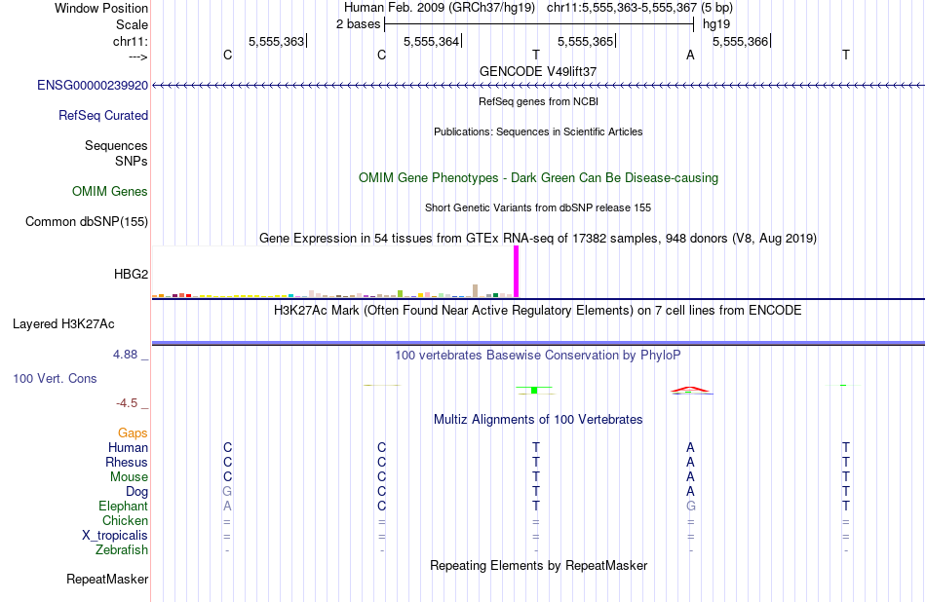Click the 5,555,363 coordinate on the ruler
Image resolution: width=926 pixels, height=602 pixels.
pos(276,41)
